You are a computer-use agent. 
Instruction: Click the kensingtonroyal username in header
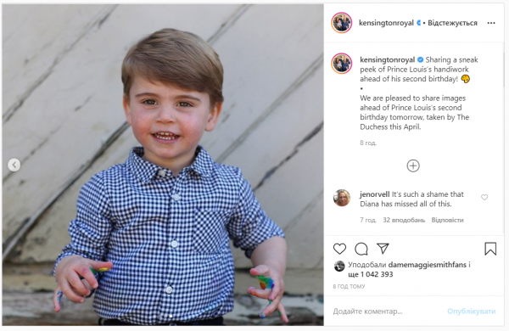386,23
